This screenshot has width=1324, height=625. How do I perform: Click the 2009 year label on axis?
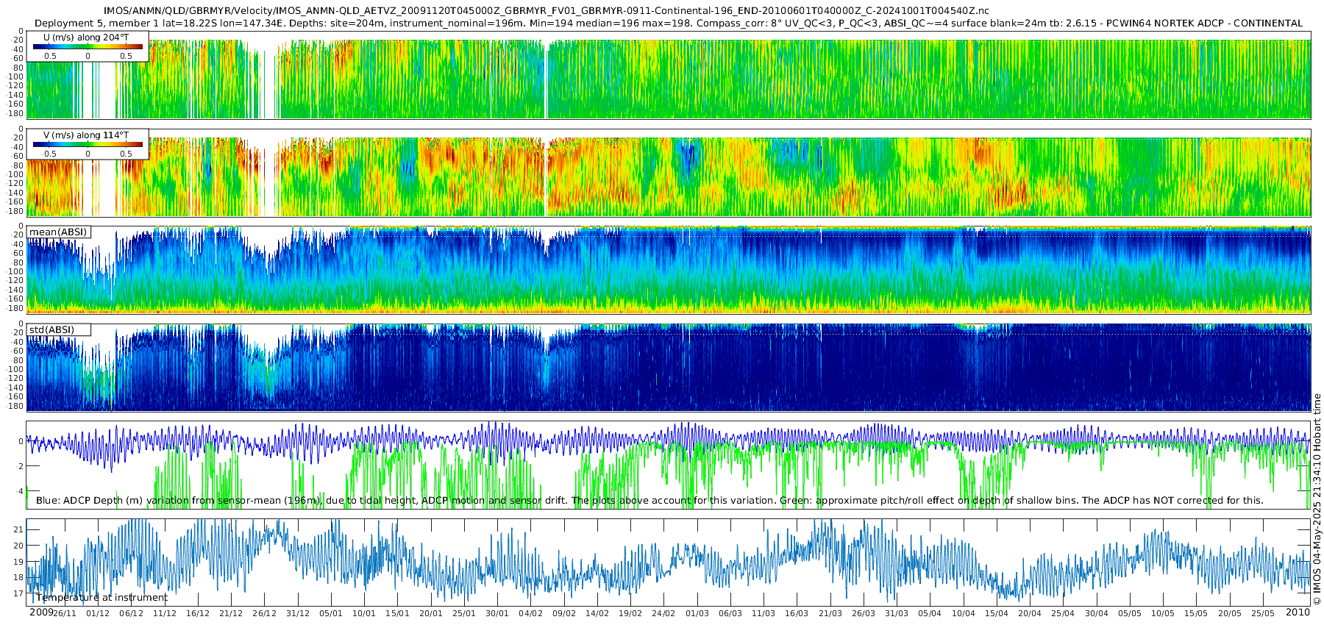point(41,612)
